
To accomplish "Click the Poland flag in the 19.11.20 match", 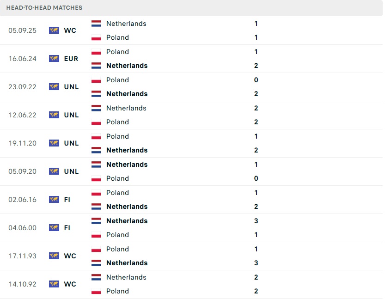I will tap(96, 136).
